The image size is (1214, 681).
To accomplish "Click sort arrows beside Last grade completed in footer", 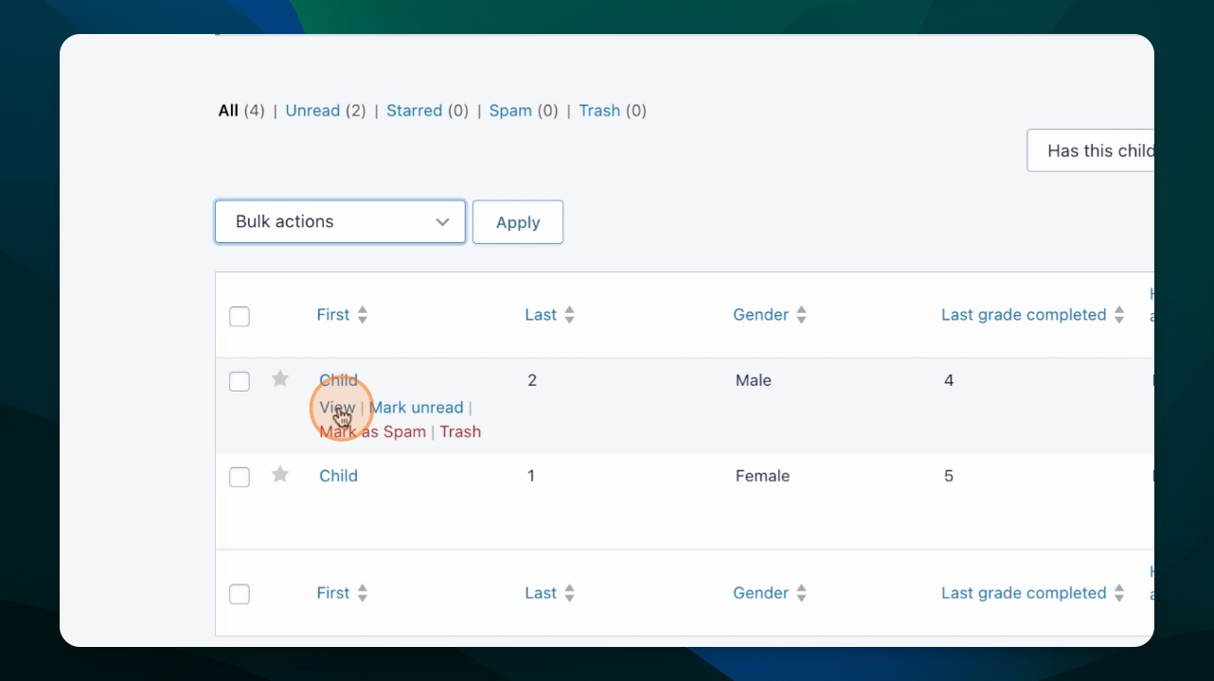I will (1119, 593).
